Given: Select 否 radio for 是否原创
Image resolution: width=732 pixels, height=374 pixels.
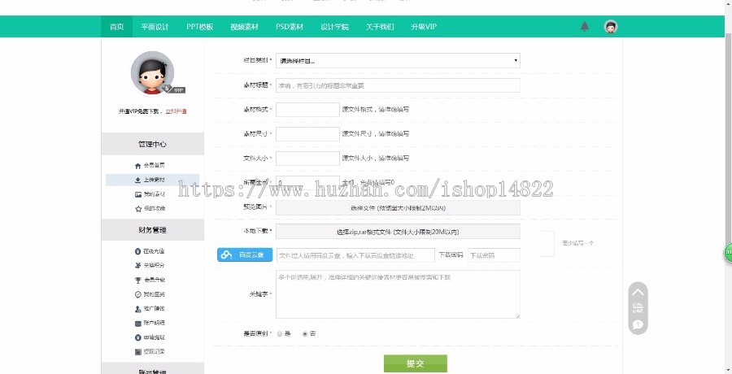Looking at the screenshot, I should point(305,333).
